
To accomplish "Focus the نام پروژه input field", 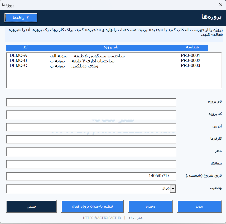I will tap(91, 102).
